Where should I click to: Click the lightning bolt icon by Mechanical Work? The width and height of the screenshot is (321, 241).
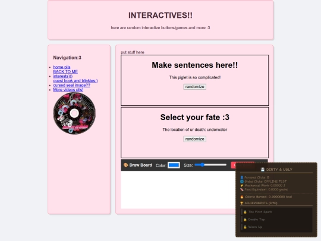coord(242,186)
